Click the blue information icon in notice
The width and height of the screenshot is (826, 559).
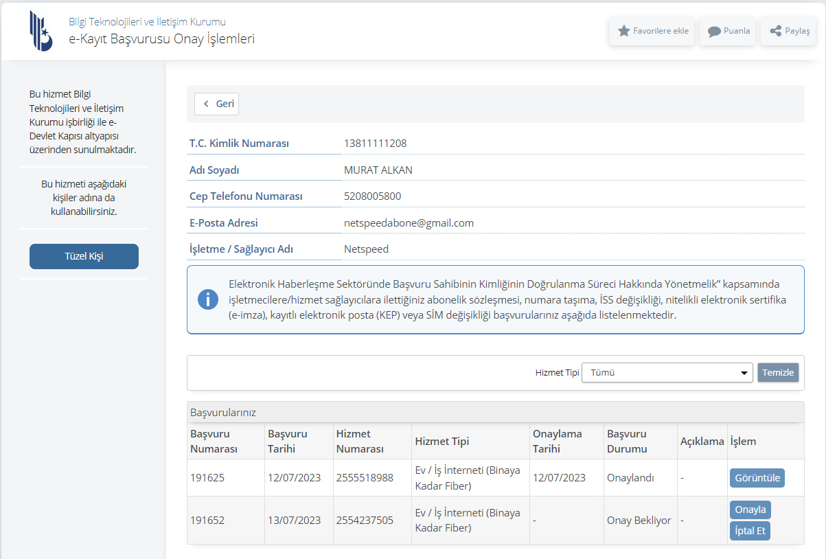pos(208,299)
